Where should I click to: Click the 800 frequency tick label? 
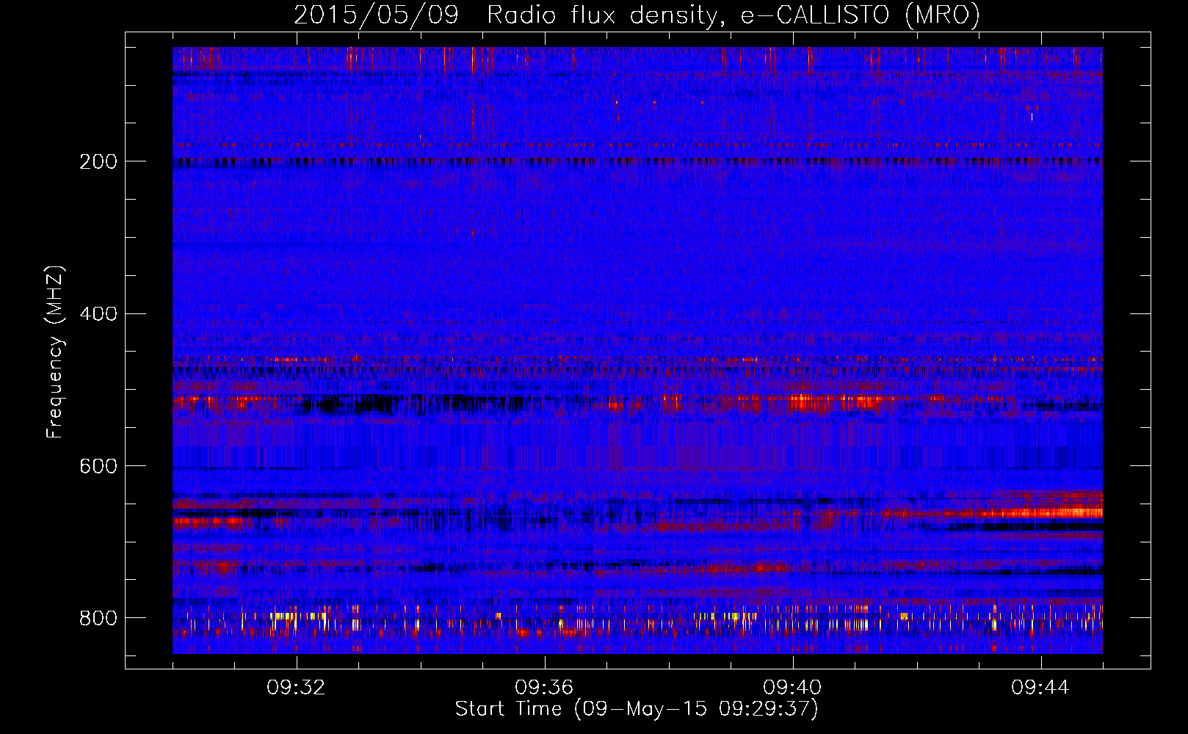point(98,618)
